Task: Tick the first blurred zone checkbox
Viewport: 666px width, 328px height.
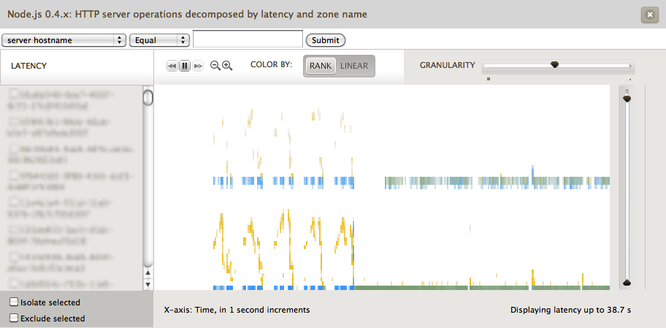Action: [14, 95]
